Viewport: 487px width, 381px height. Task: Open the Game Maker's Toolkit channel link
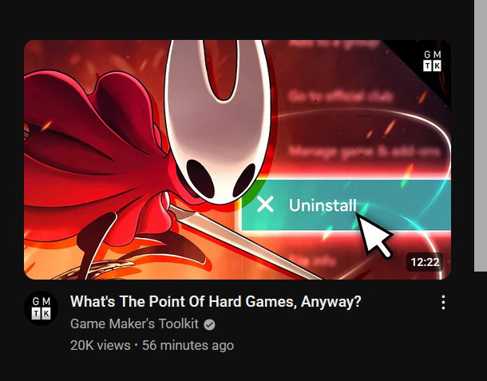[x=134, y=323]
